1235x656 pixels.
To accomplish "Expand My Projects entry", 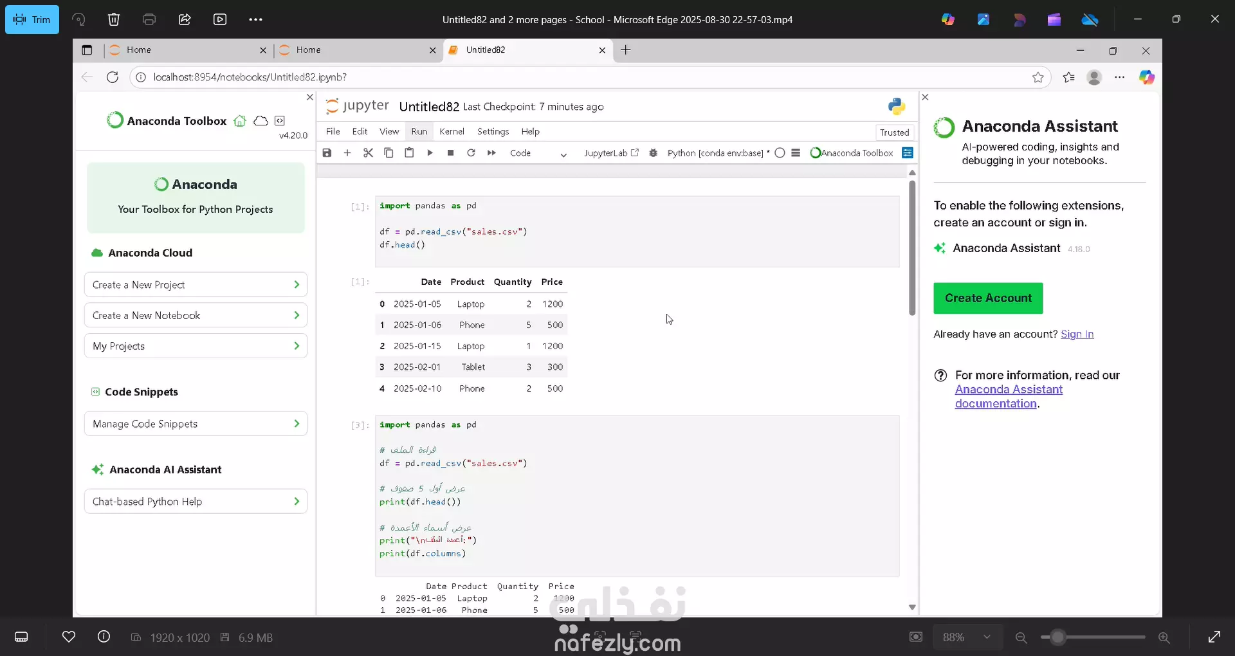I will tap(196, 346).
